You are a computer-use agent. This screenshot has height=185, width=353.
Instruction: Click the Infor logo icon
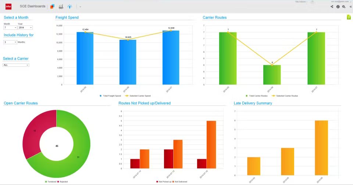[8, 6]
